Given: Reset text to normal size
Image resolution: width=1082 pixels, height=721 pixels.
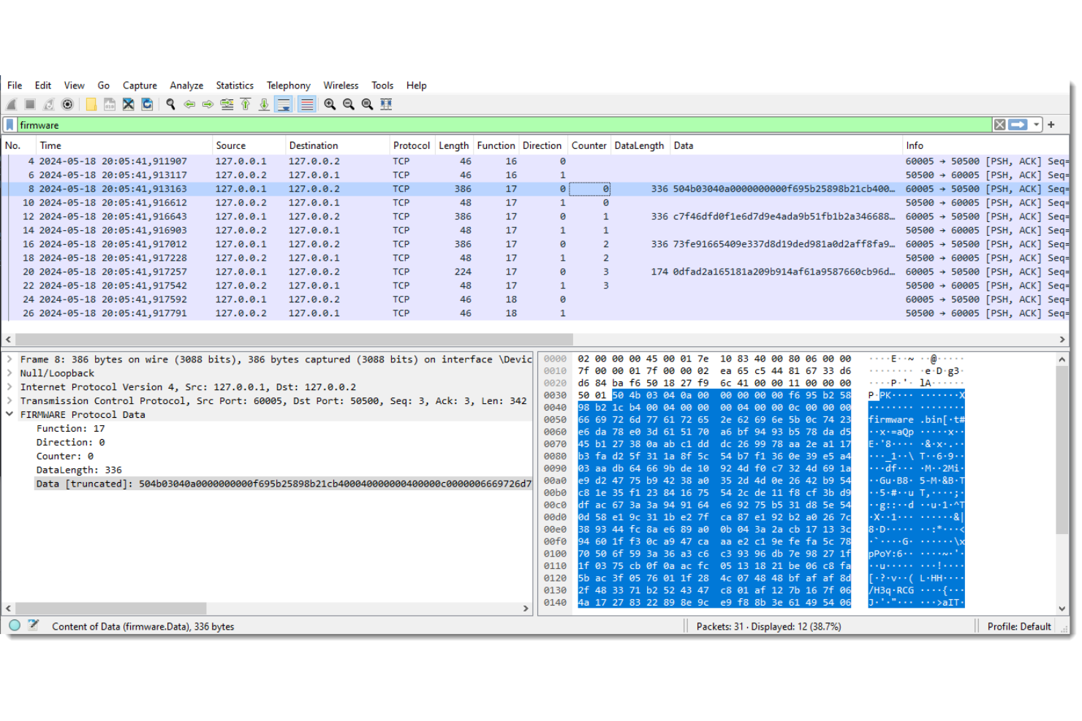Looking at the screenshot, I should coord(367,104).
